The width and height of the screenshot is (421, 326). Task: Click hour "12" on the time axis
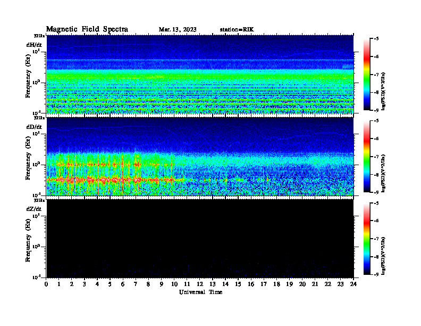pyautogui.click(x=200, y=284)
